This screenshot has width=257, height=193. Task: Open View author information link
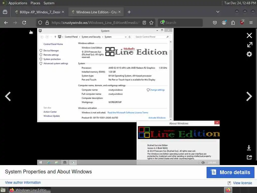(23, 182)
